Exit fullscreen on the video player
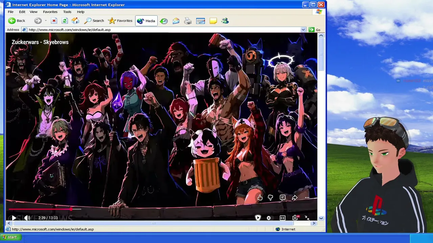 coord(307,218)
